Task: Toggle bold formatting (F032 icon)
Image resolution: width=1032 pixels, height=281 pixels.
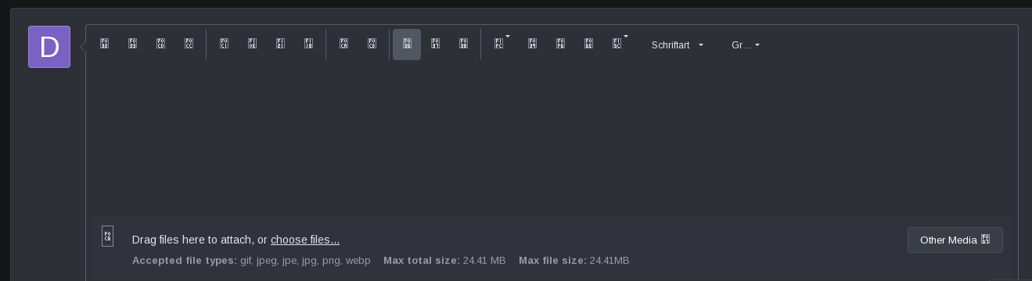Action: pyautogui.click(x=104, y=44)
